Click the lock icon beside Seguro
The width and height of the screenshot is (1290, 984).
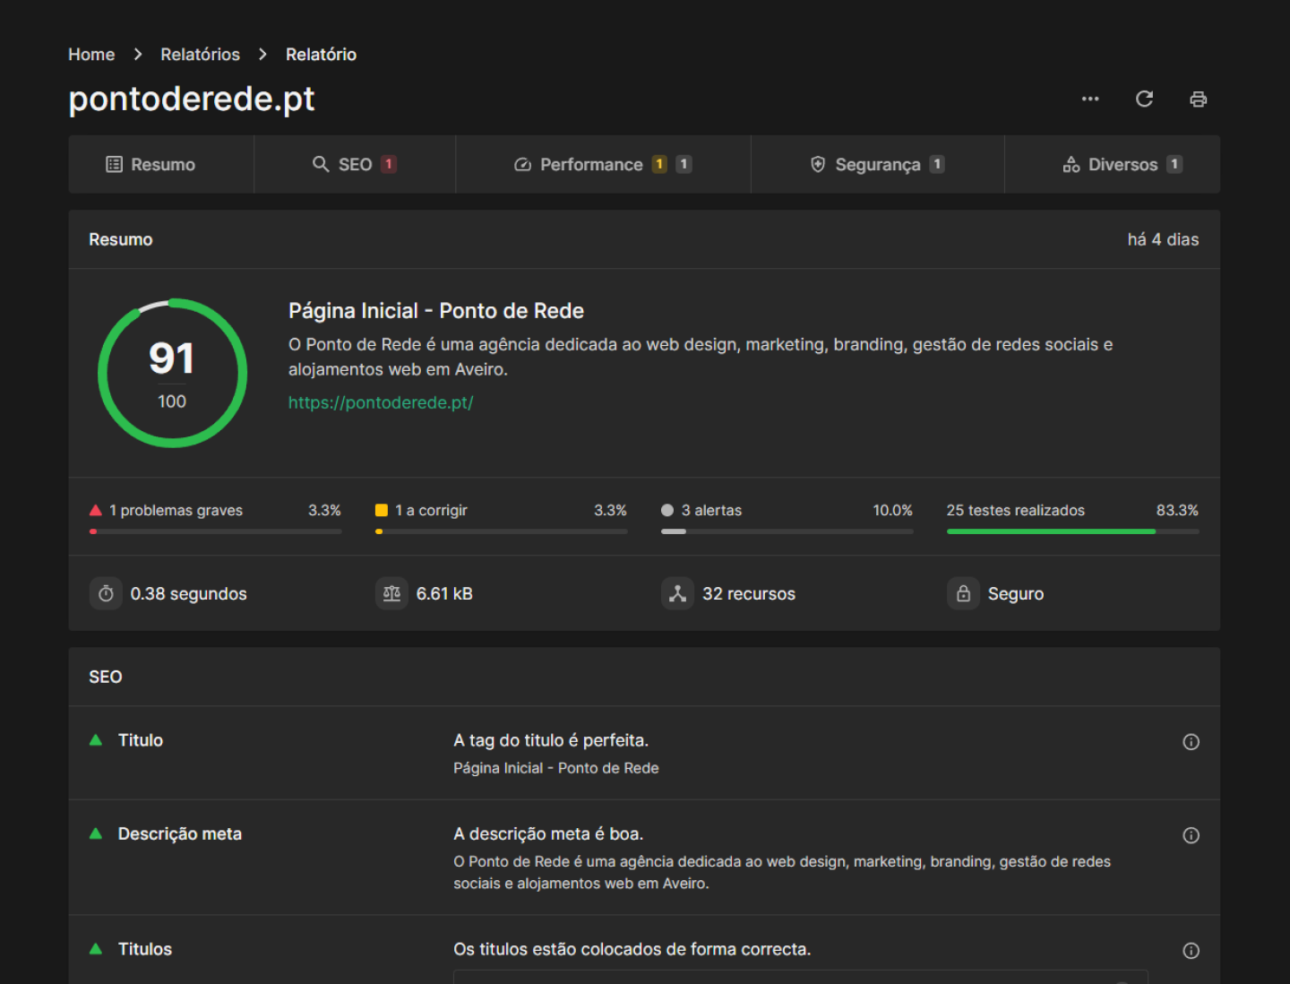(963, 593)
